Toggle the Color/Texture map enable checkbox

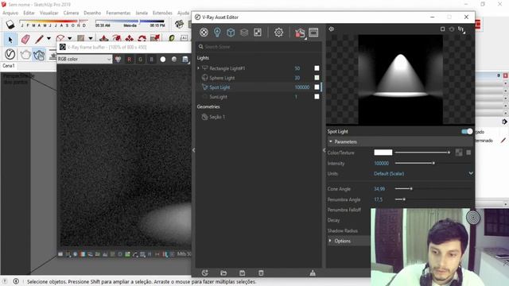468,153
